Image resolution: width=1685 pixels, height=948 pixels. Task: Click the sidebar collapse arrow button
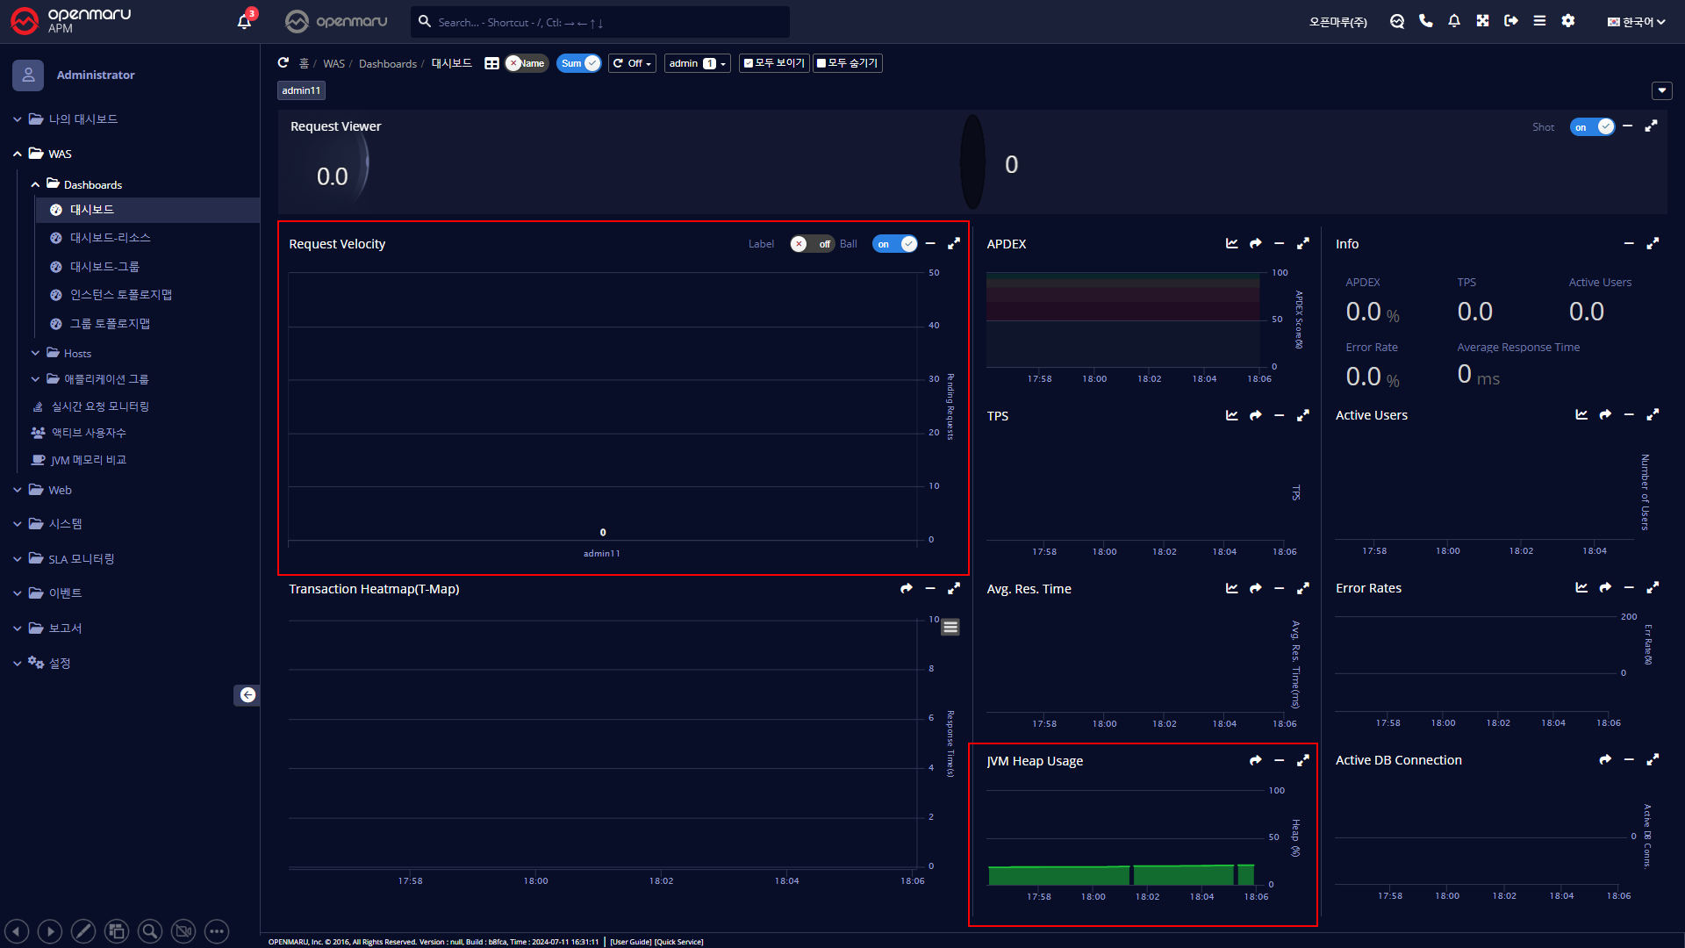pyautogui.click(x=247, y=695)
